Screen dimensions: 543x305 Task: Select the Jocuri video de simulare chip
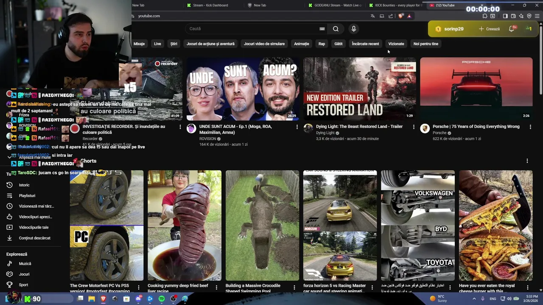click(264, 44)
